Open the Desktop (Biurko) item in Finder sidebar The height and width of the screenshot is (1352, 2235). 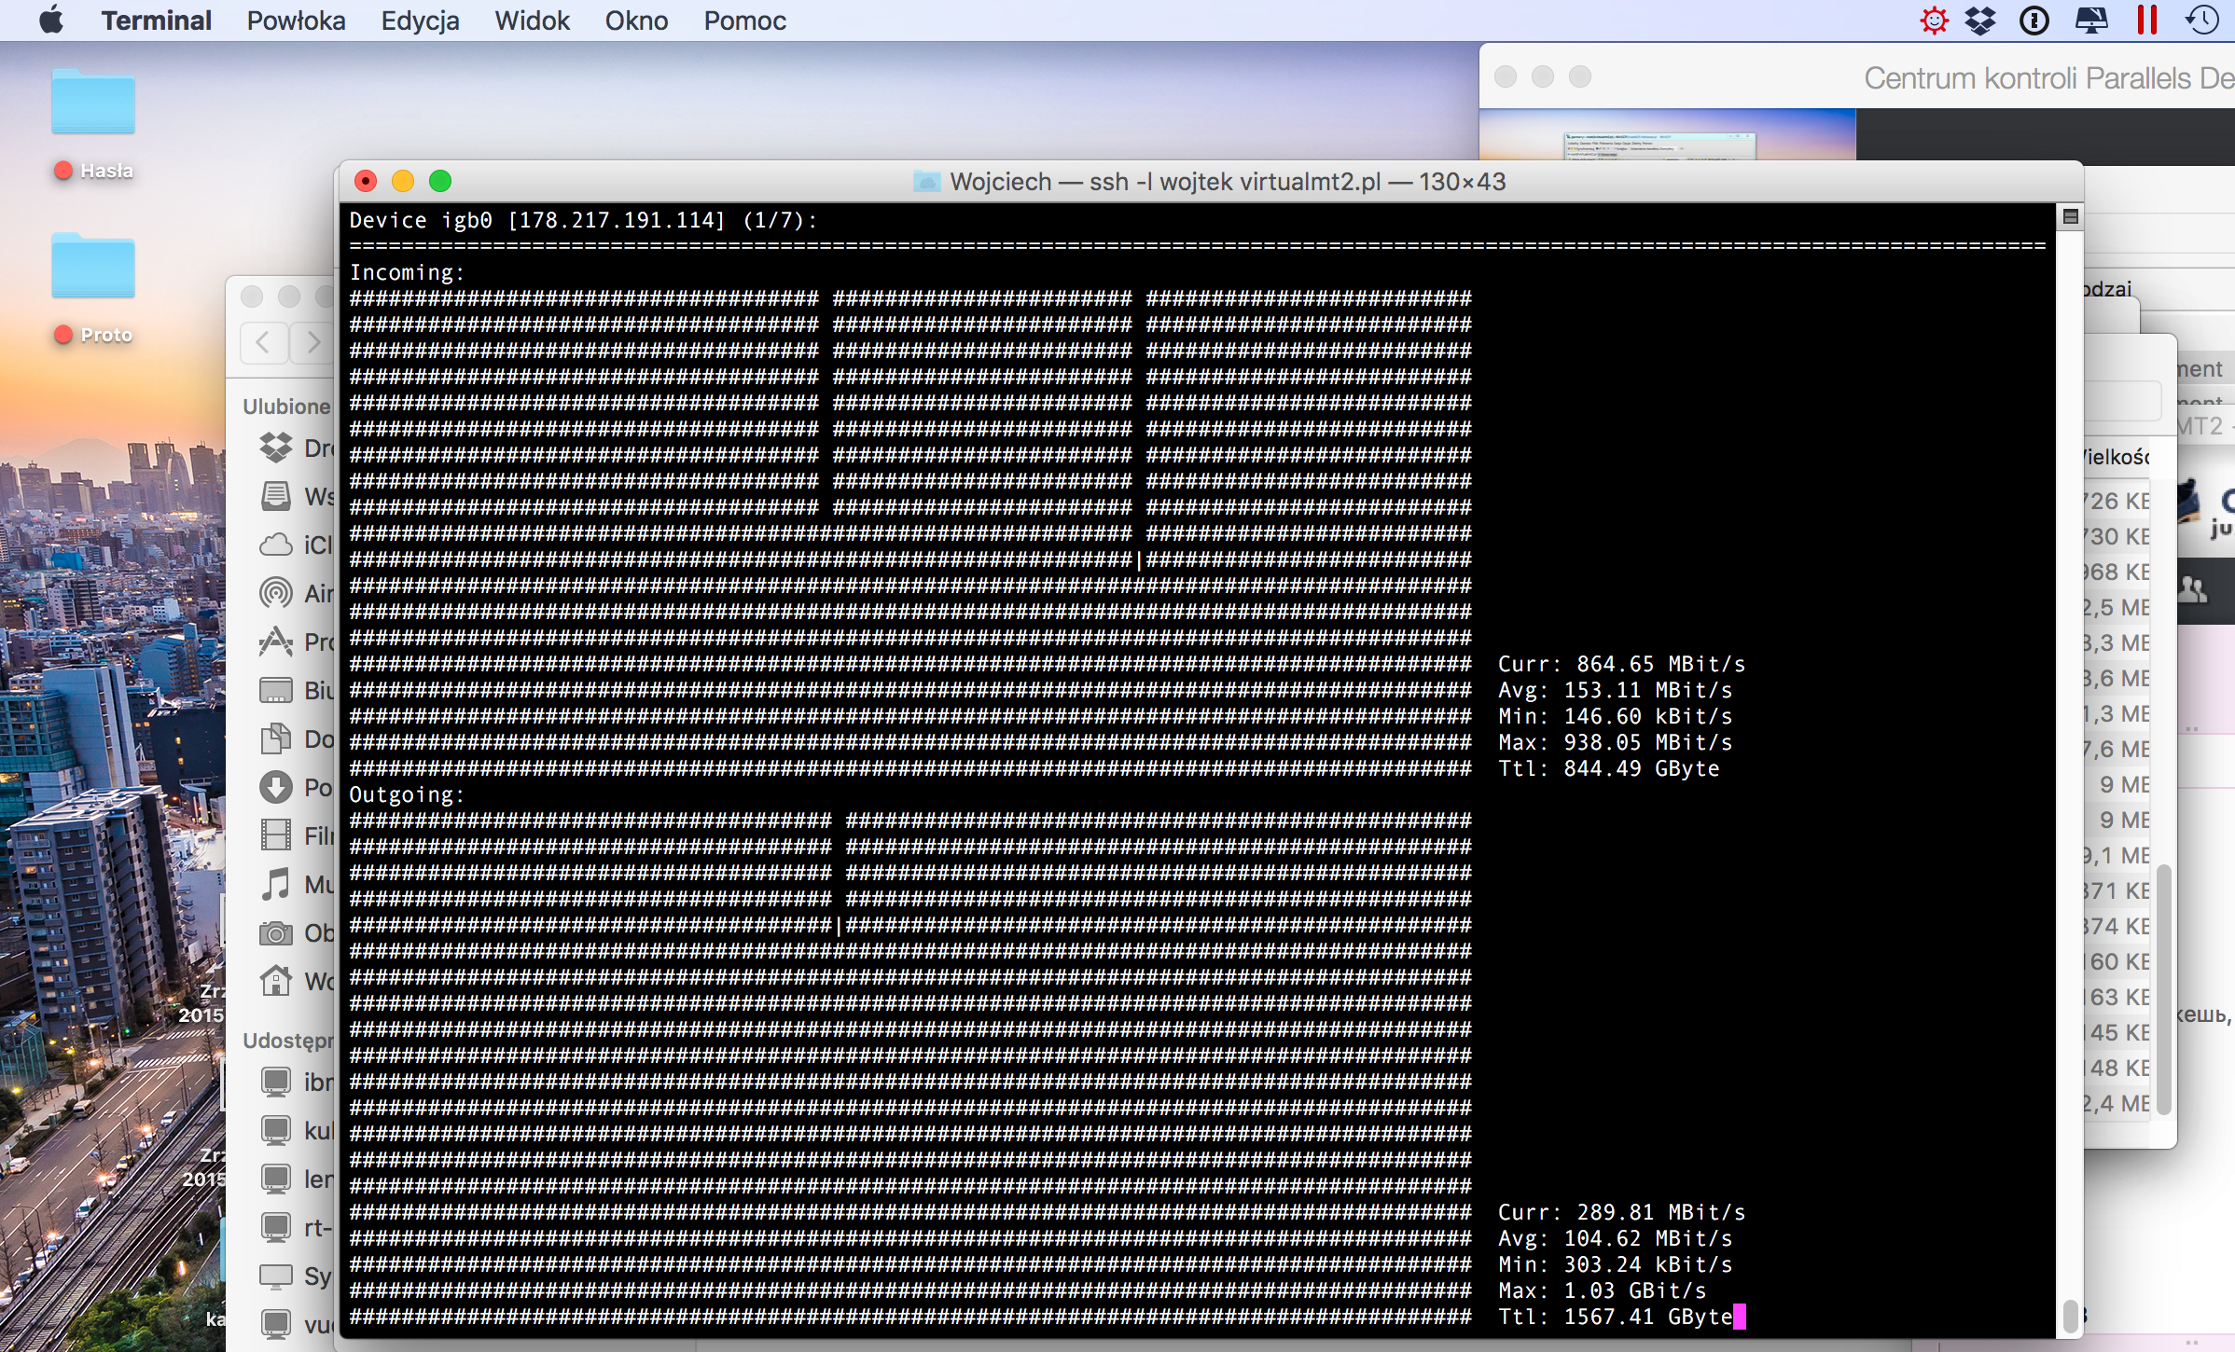pos(297,690)
